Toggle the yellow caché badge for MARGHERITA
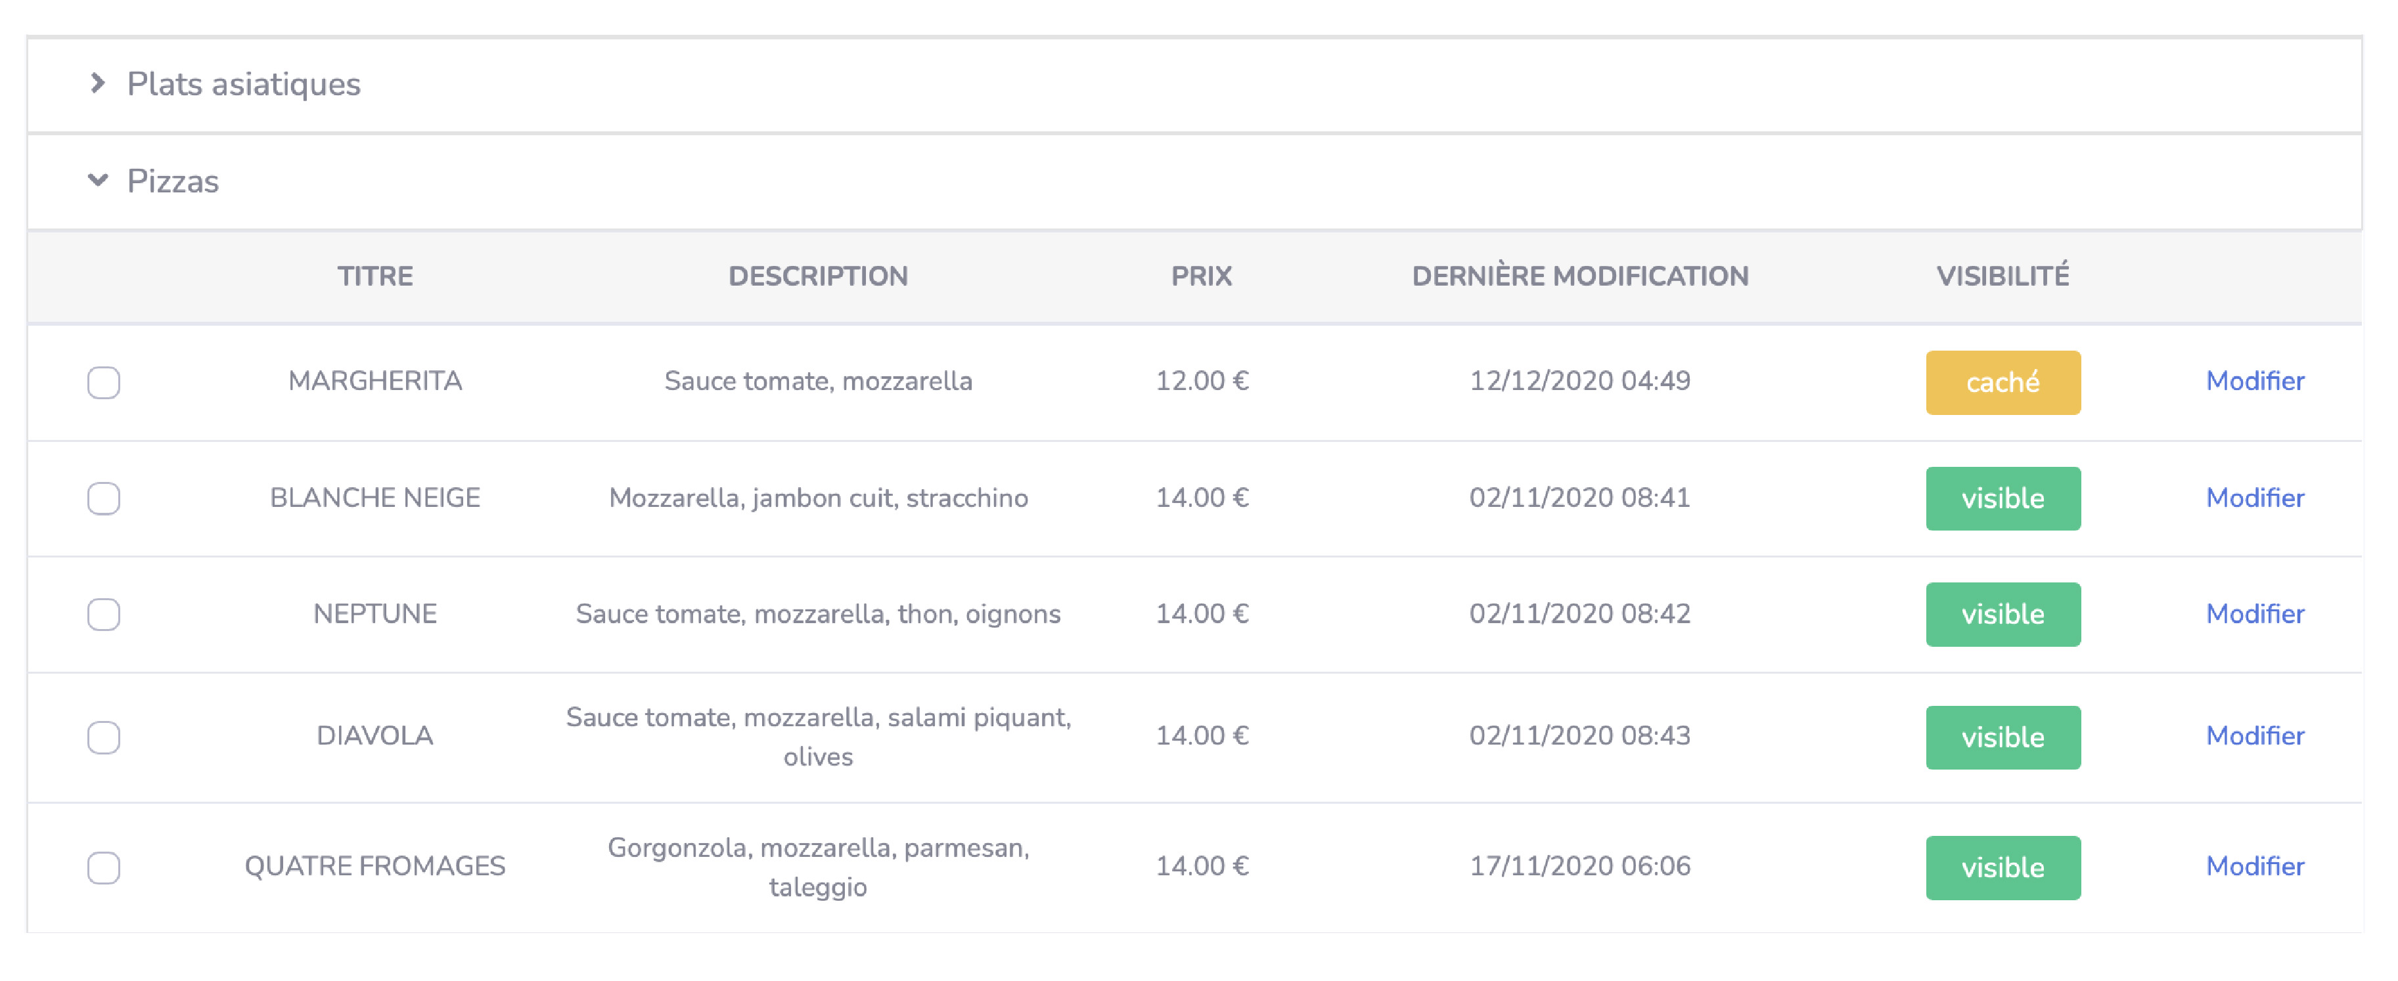The height and width of the screenshot is (981, 2398). pos(2002,383)
